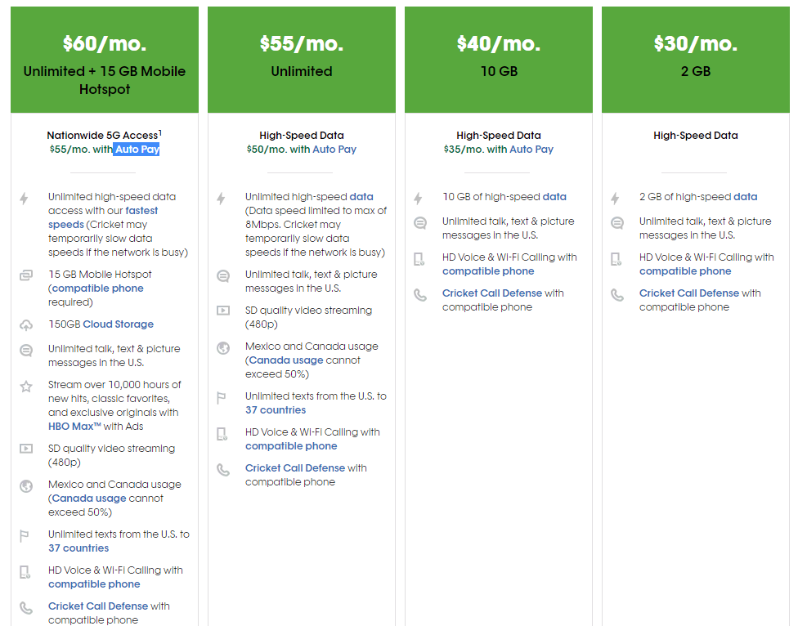Click the video play icon in $60 plan
The width and height of the screenshot is (798, 626).
coord(25,449)
